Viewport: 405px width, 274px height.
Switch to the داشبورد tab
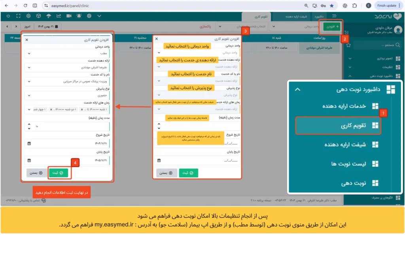(x=319, y=17)
